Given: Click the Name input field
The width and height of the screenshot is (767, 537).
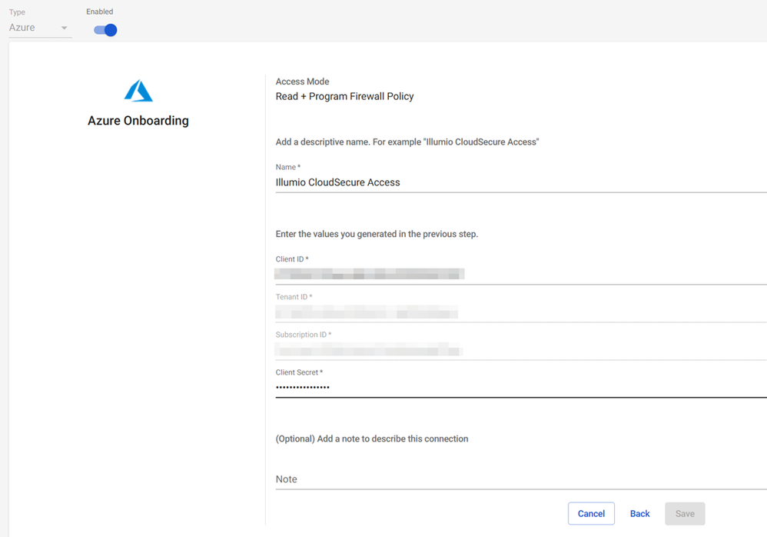Looking at the screenshot, I should (x=520, y=182).
